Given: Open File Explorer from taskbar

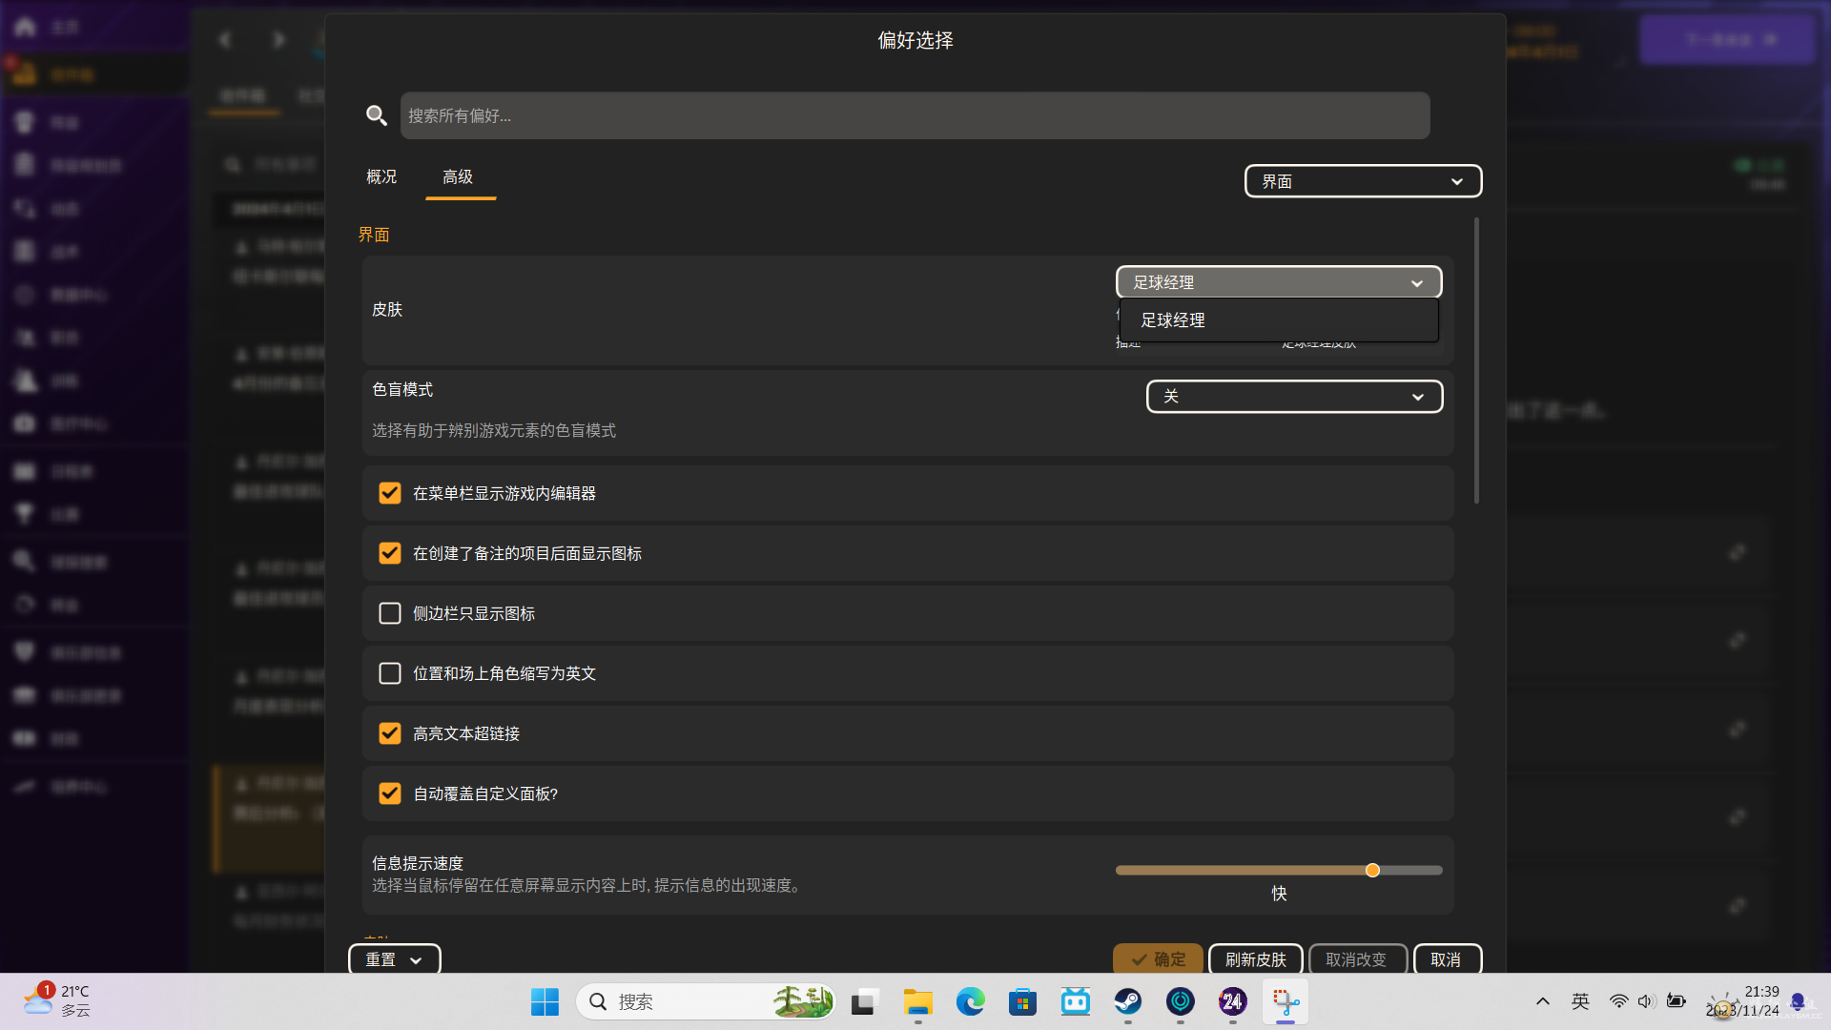Looking at the screenshot, I should pos(917,1001).
